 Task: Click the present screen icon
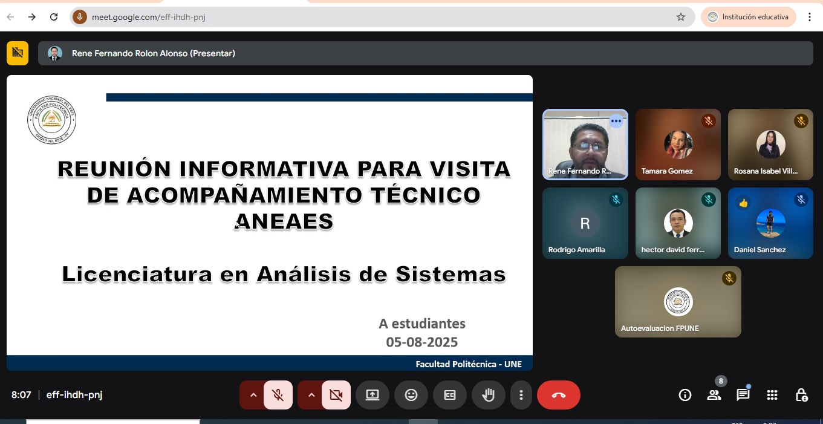point(372,395)
